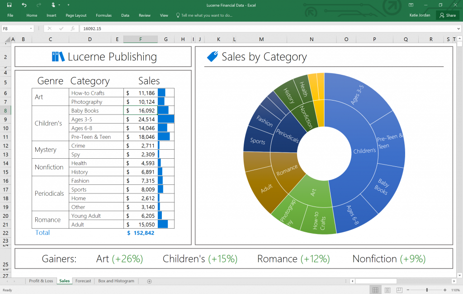Viewport: 463px width, 294px height.
Task: Select the Baby Books category cell
Action: pos(96,110)
